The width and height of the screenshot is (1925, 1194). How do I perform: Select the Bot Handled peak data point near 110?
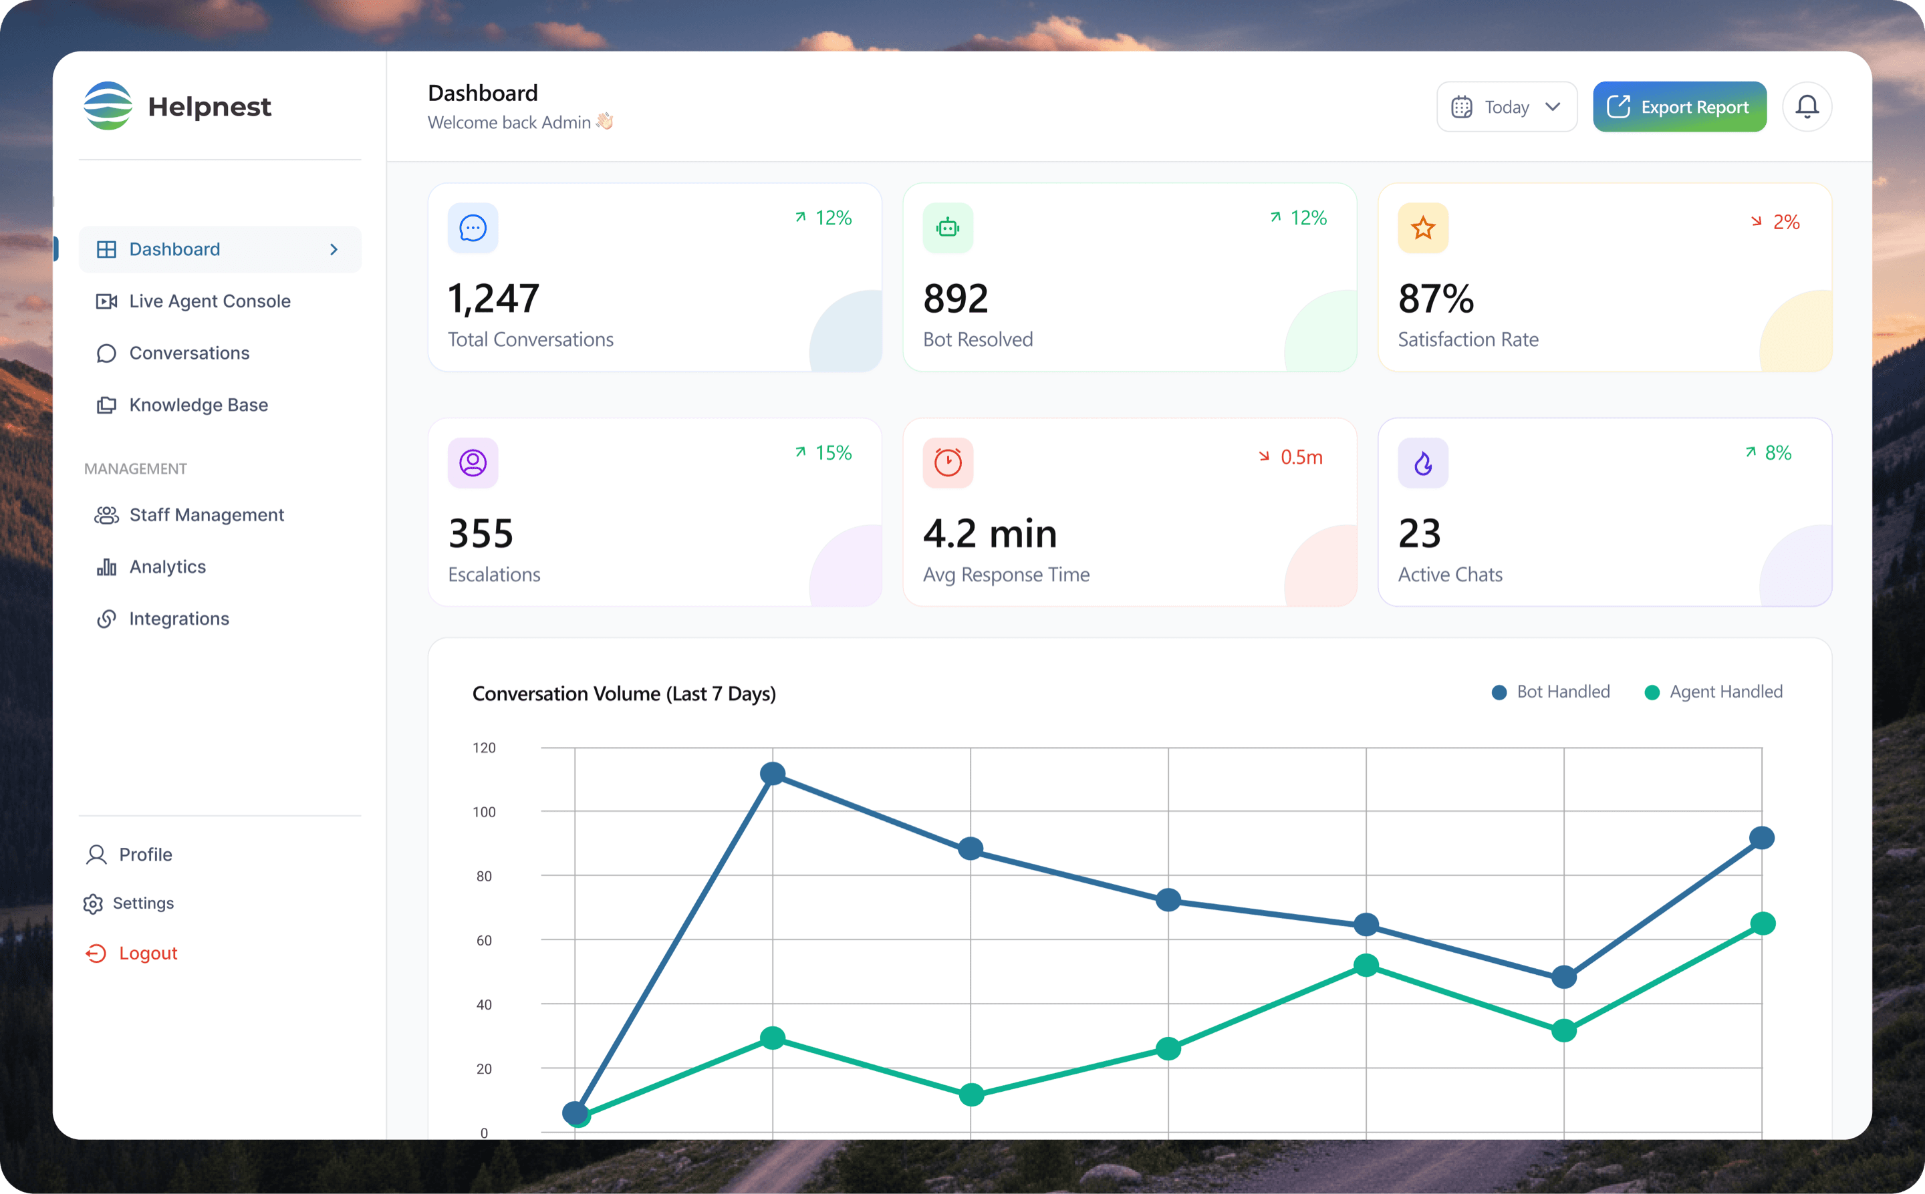773,774
